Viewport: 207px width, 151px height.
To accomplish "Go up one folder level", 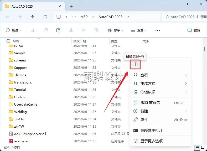I will (x=33, y=17).
